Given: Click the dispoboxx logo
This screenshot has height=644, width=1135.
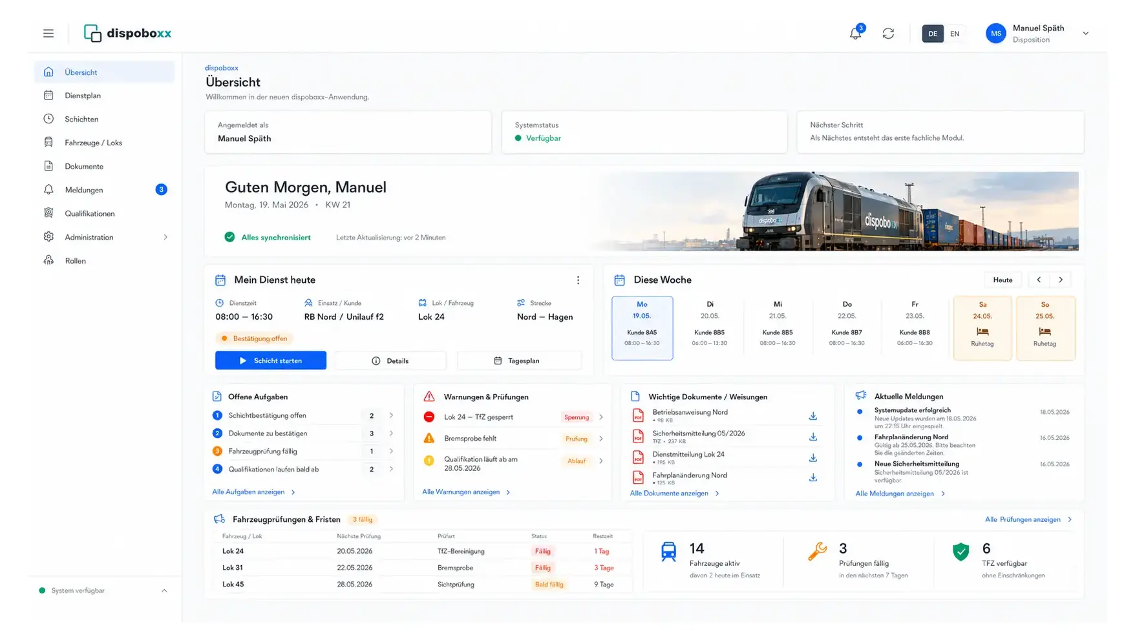Looking at the screenshot, I should [127, 33].
